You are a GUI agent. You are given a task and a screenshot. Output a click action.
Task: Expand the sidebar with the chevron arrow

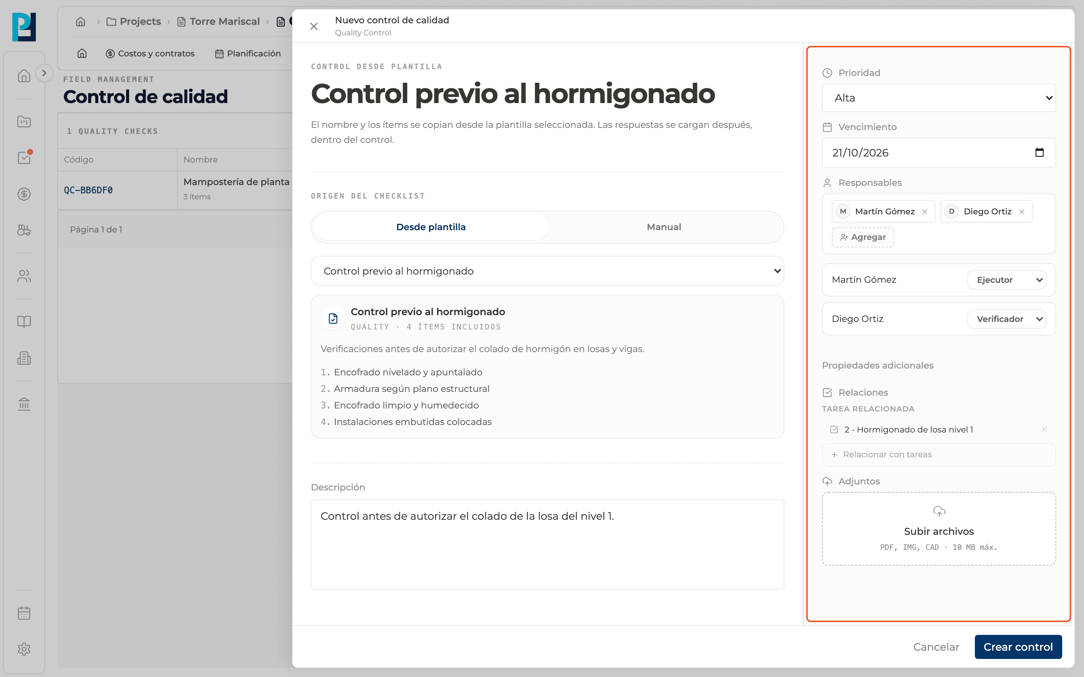(44, 73)
